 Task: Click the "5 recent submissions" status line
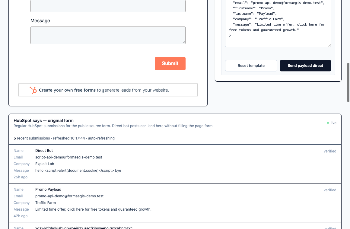click(x=64, y=138)
